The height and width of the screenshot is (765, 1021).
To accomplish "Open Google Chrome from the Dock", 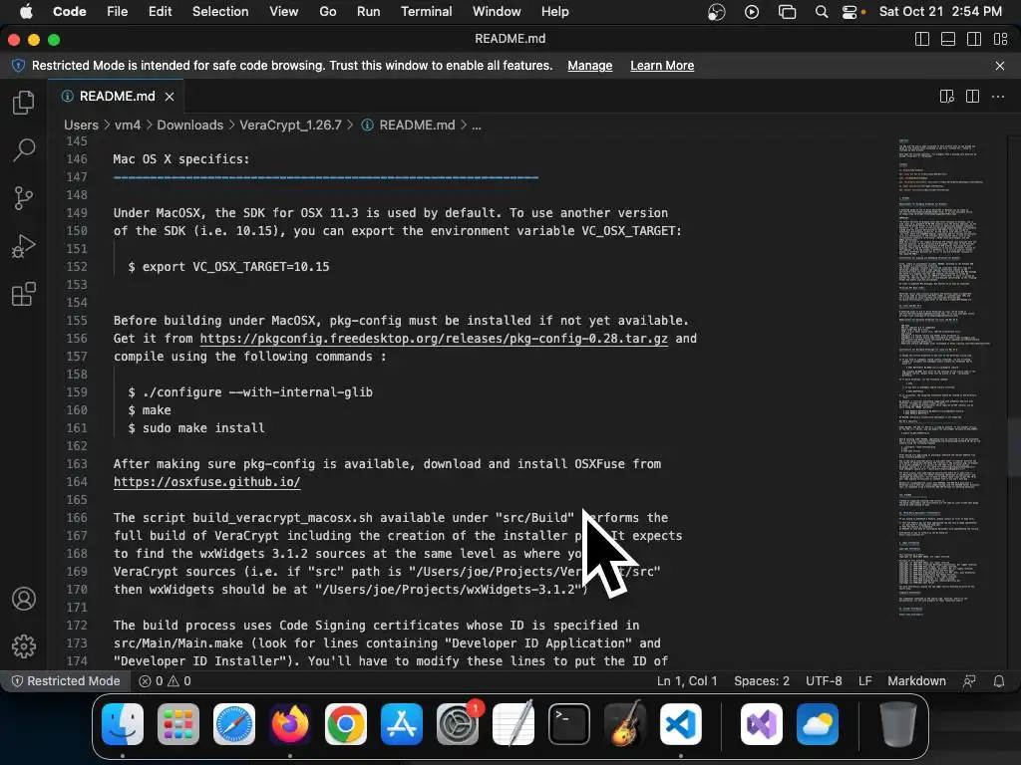I will click(x=346, y=724).
